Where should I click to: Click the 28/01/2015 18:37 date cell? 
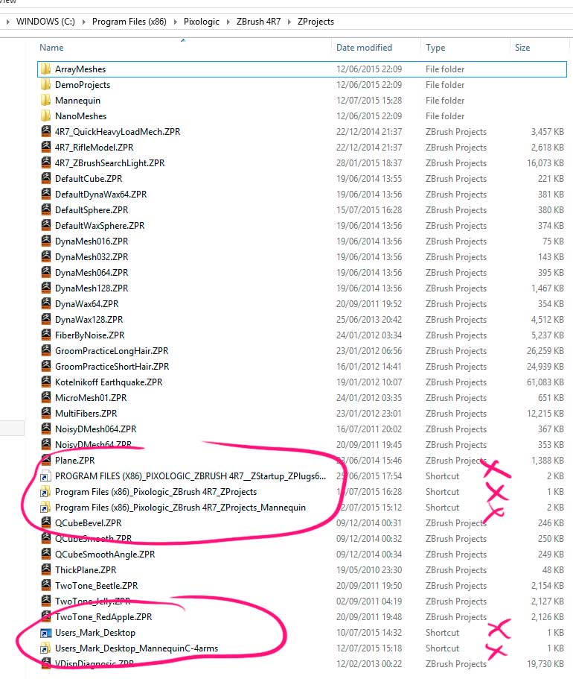pos(369,162)
